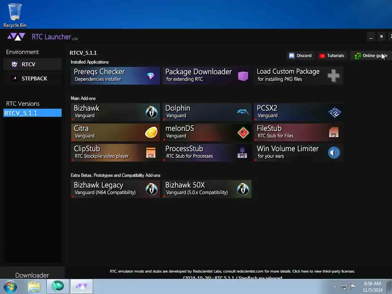The image size is (392, 294).
Task: Launch Package Downloader for extending RTC
Action: pos(207,75)
